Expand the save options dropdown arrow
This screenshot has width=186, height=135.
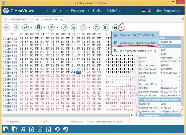(x=121, y=28)
